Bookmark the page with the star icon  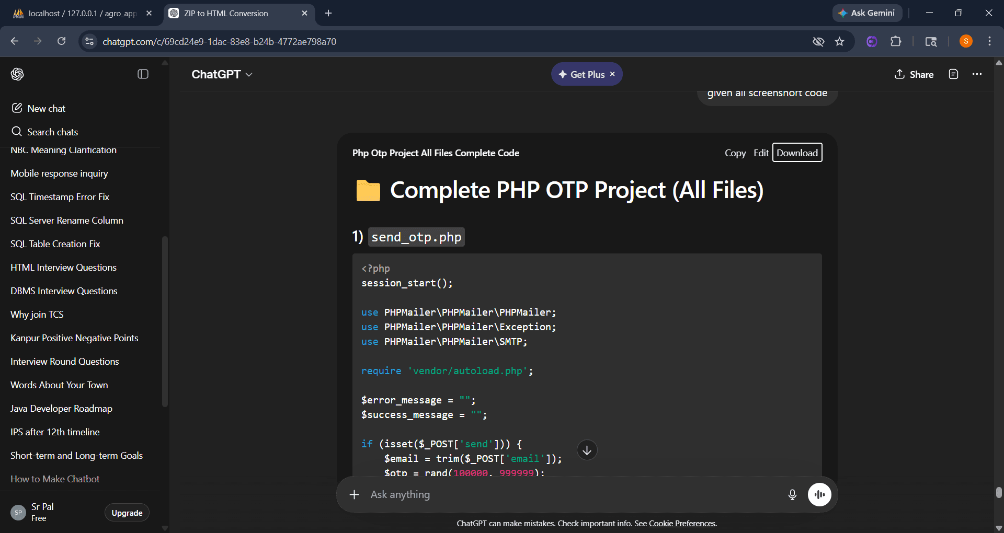[839, 41]
